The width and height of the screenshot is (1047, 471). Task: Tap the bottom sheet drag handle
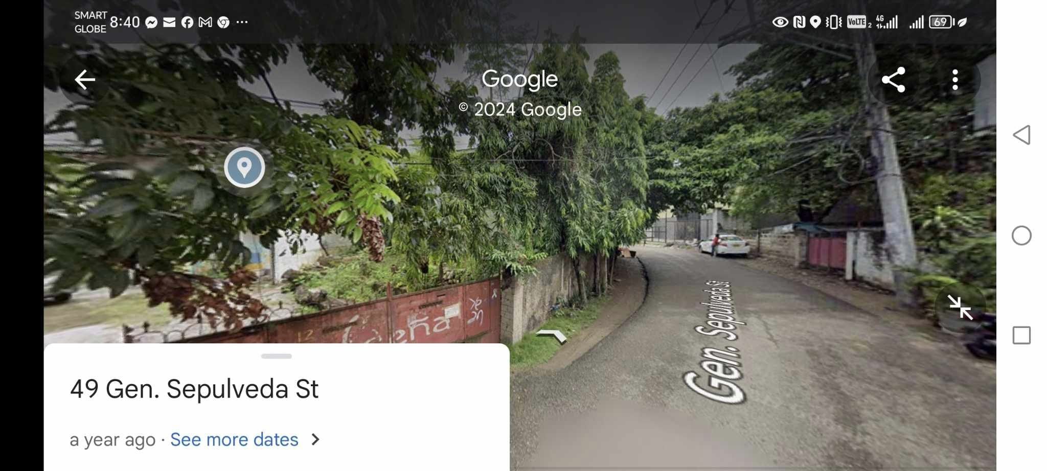277,356
